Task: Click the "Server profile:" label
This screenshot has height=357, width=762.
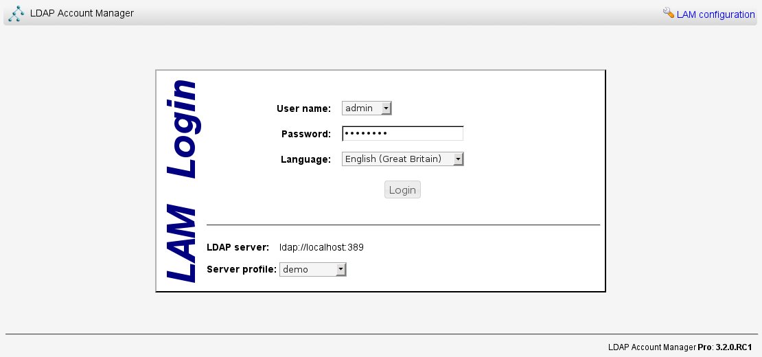Action: pyautogui.click(x=241, y=269)
